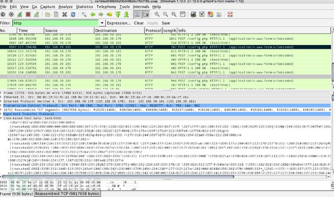Select packet number 17869 row
Image resolution: width=334 pixels, height=197 pixels.
point(166,81)
